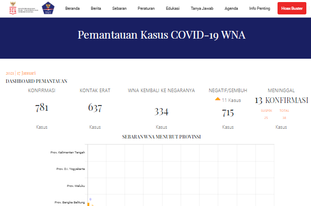Image resolution: width=311 pixels, height=206 pixels.
Task: Select Edukasi in the navigation bar
Action: (x=172, y=9)
